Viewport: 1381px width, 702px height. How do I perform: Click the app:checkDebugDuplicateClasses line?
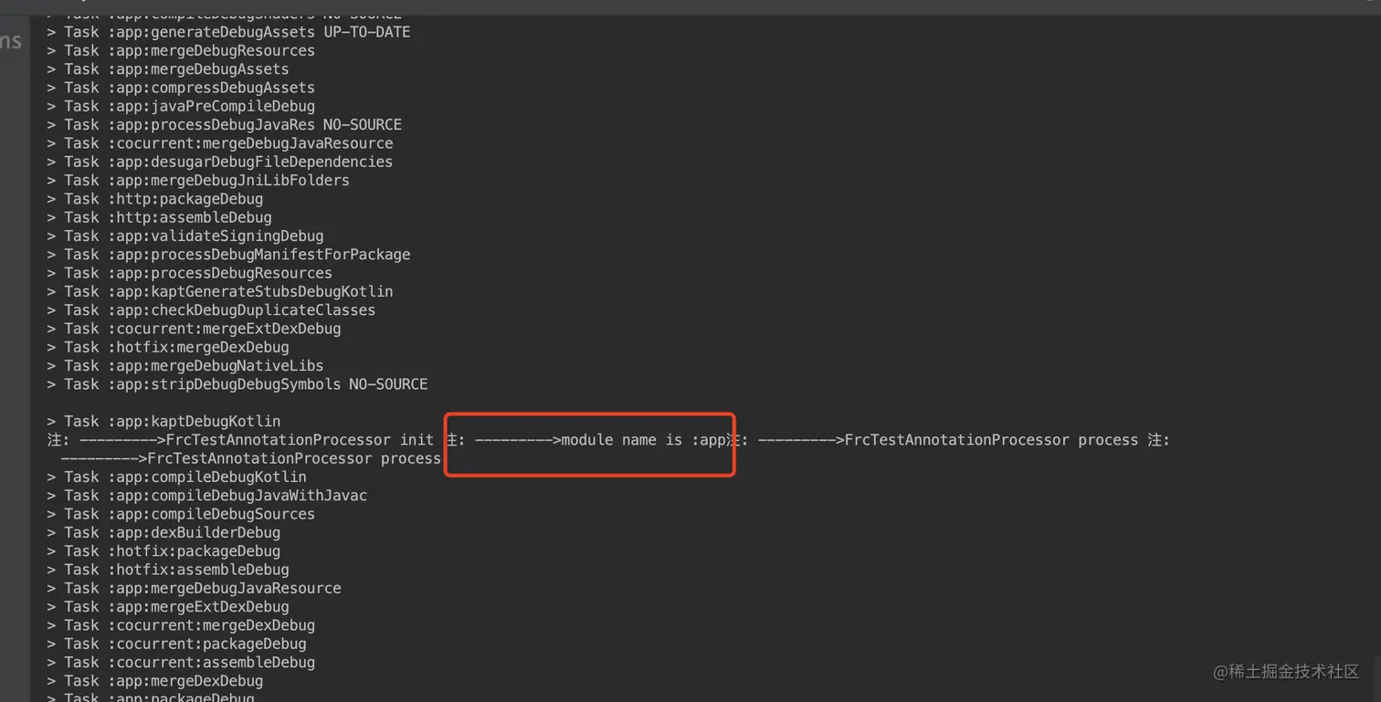pyautogui.click(x=211, y=310)
